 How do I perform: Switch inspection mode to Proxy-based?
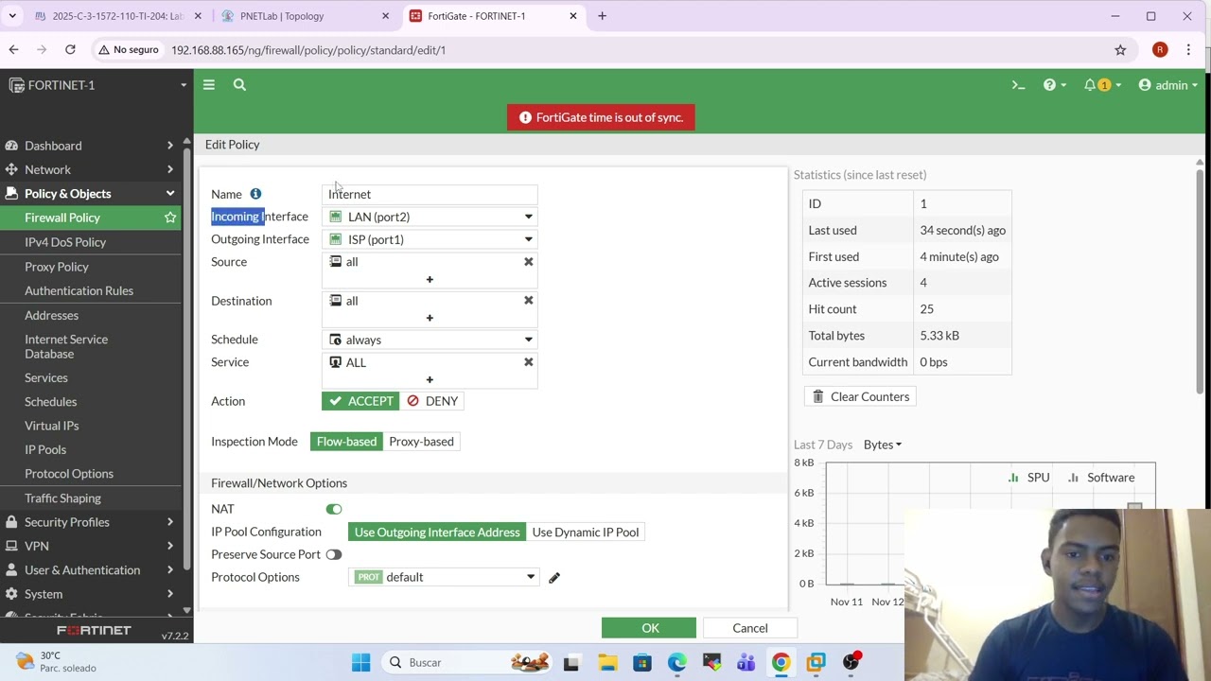[x=421, y=442]
